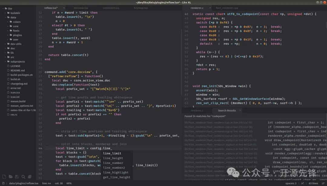The image size is (327, 186).
Task: Expand the core folder
Action: tap(8, 26)
